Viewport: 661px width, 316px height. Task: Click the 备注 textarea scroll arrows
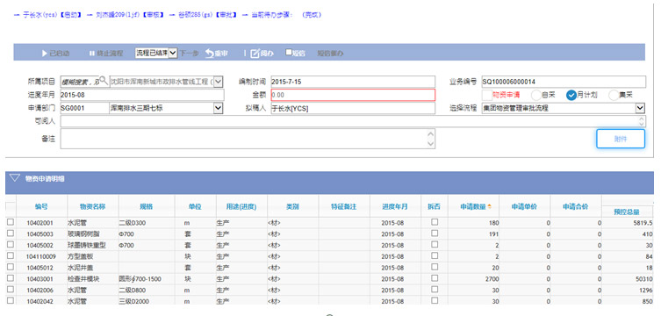pyautogui.click(x=430, y=139)
